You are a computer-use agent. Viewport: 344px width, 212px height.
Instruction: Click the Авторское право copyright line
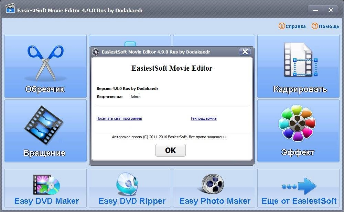pos(170,137)
